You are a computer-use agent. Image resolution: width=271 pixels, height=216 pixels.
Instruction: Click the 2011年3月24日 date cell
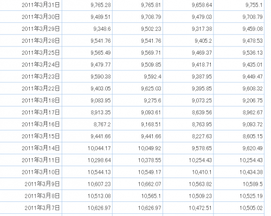click(x=31, y=64)
